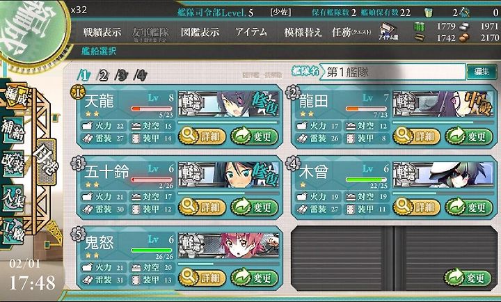Open the 戦績表示 menu item
This screenshot has height=302, width=501.
102,32
